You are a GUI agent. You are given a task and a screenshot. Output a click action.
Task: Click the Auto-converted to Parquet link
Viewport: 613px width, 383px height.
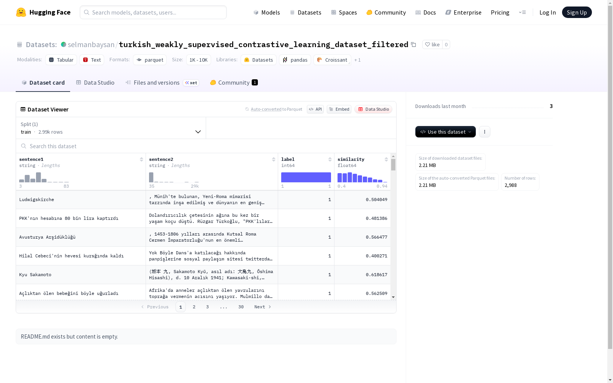266,109
